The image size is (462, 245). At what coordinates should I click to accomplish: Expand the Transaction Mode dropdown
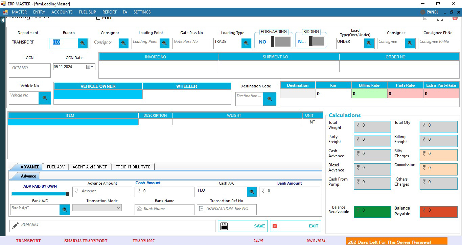point(119,208)
